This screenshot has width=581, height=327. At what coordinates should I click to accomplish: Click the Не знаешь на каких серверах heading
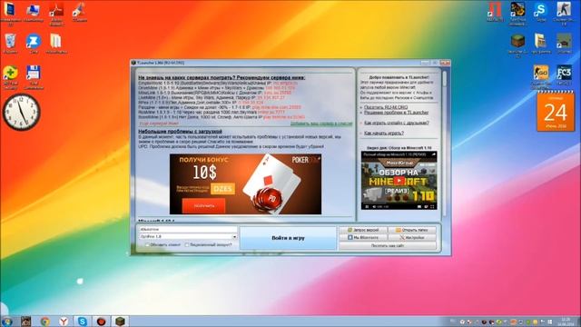pyautogui.click(x=222, y=77)
